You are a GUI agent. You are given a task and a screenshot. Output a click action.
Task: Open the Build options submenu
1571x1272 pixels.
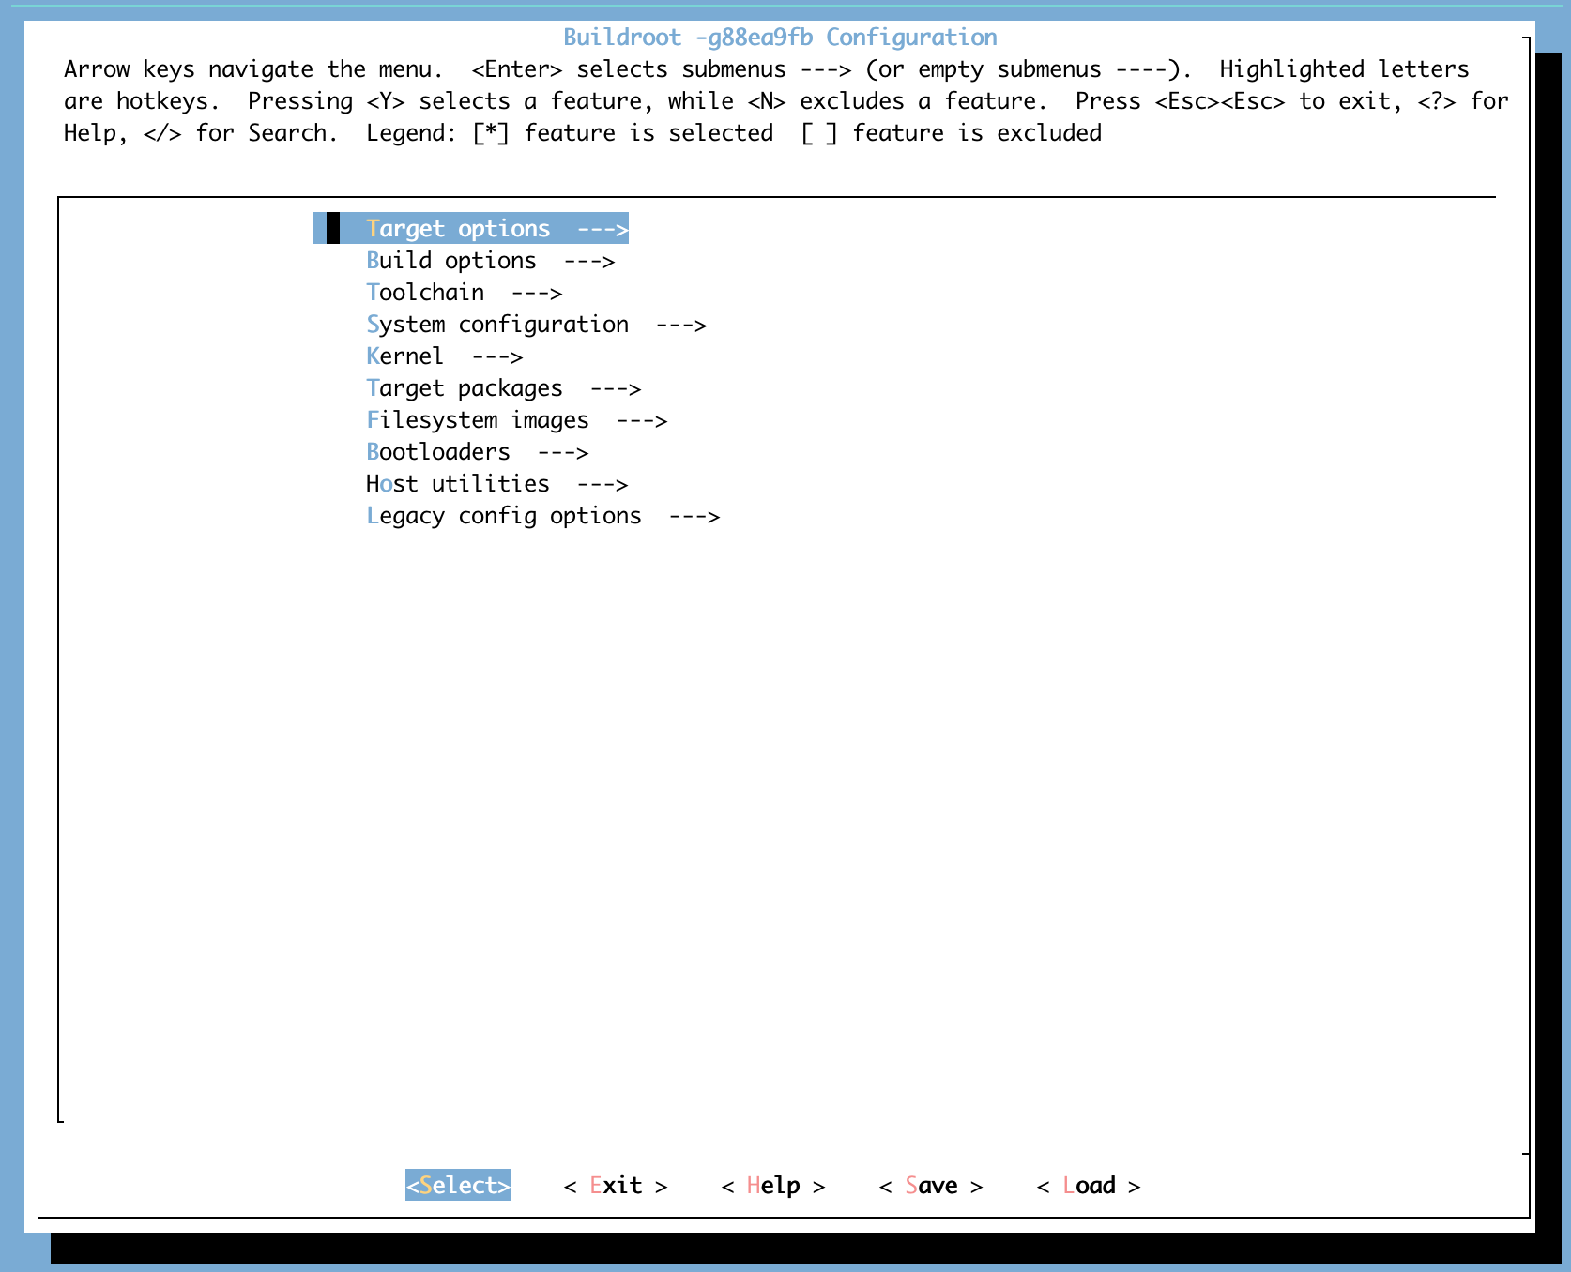490,261
